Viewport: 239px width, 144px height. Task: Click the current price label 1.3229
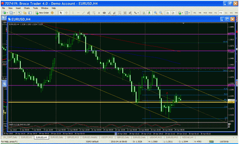(x=231, y=100)
